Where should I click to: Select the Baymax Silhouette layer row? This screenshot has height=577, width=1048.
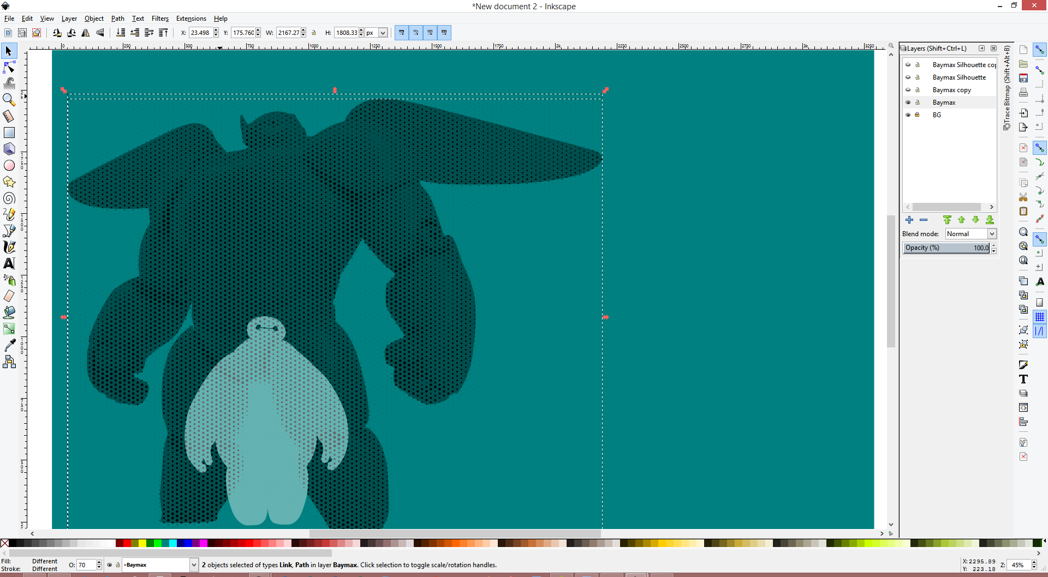(x=950, y=77)
